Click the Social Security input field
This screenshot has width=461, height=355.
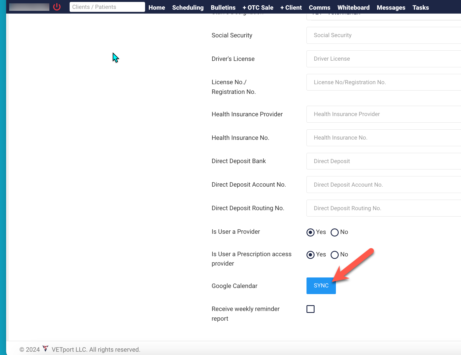[383, 35]
